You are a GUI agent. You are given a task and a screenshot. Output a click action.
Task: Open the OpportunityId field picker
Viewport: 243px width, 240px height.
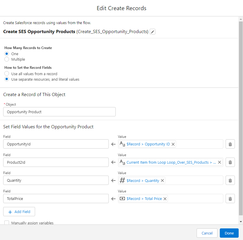click(x=56, y=144)
